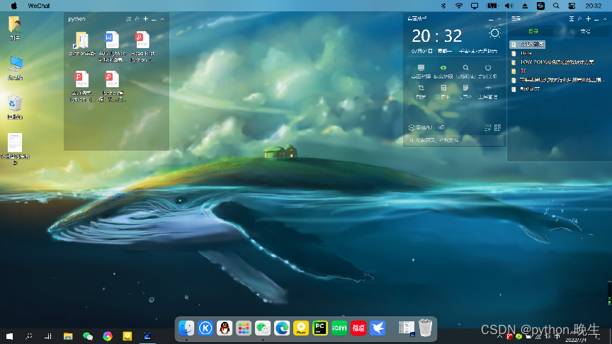Switch to the second tab in right panel

click(x=585, y=31)
